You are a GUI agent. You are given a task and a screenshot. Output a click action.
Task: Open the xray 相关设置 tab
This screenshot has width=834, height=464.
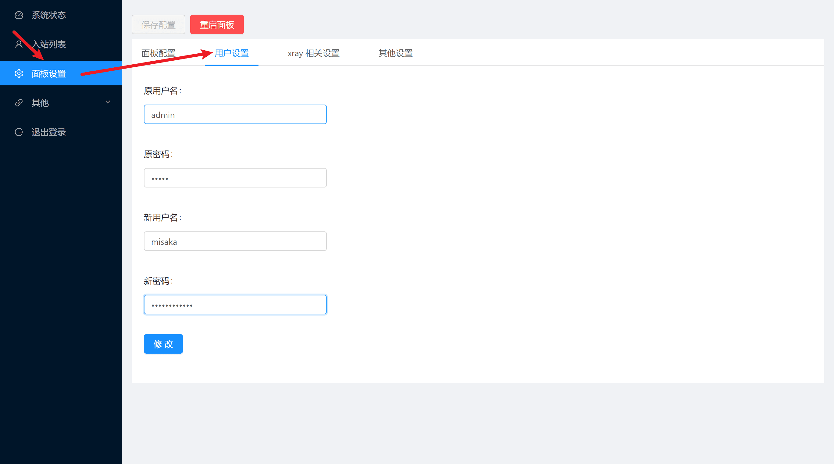pyautogui.click(x=313, y=53)
